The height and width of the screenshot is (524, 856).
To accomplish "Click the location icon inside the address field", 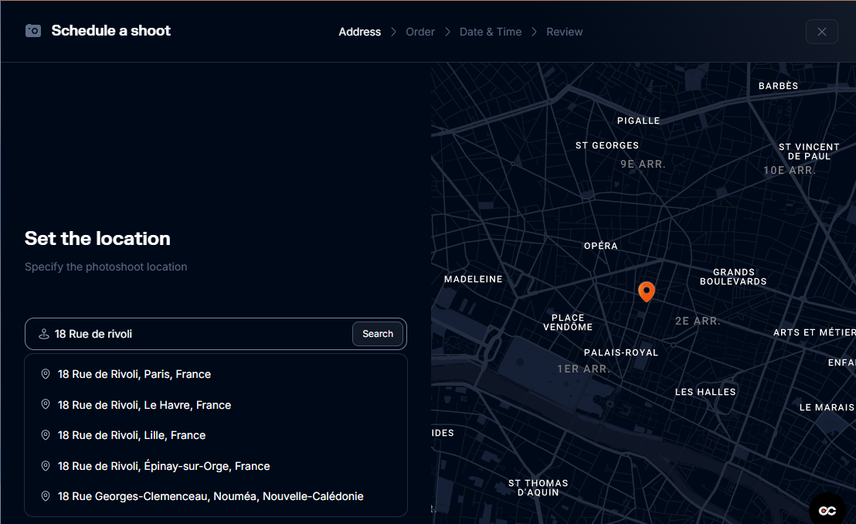I will [x=43, y=334].
